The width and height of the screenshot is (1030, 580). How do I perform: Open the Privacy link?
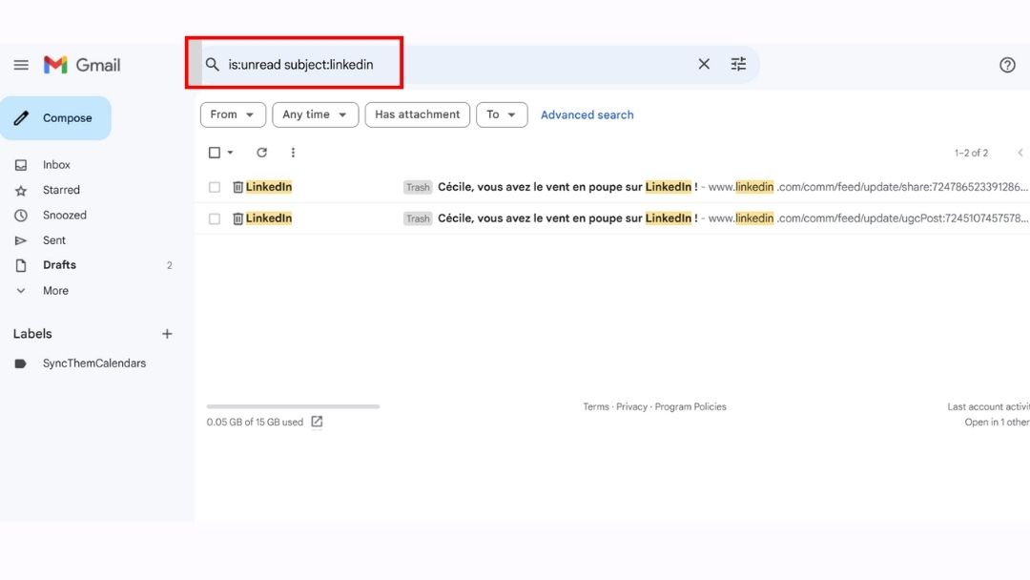coord(631,407)
